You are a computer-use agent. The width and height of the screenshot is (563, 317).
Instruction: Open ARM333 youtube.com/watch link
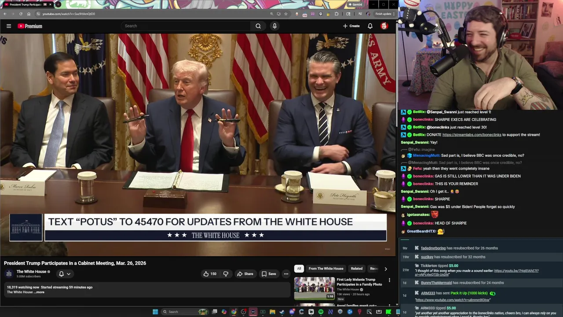point(453,300)
